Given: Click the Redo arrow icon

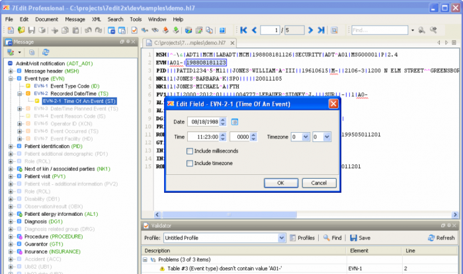Looking at the screenshot, I should pyautogui.click(x=99, y=30).
